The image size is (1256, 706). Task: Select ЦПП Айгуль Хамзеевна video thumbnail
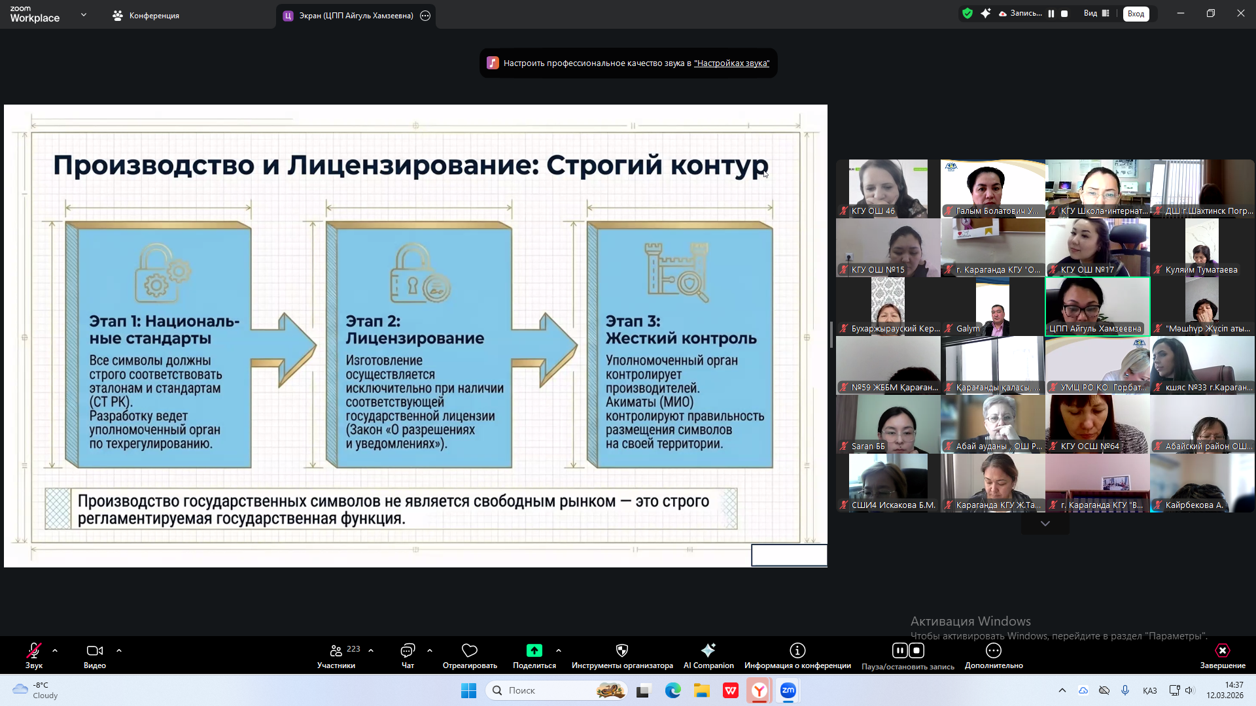click(x=1097, y=306)
